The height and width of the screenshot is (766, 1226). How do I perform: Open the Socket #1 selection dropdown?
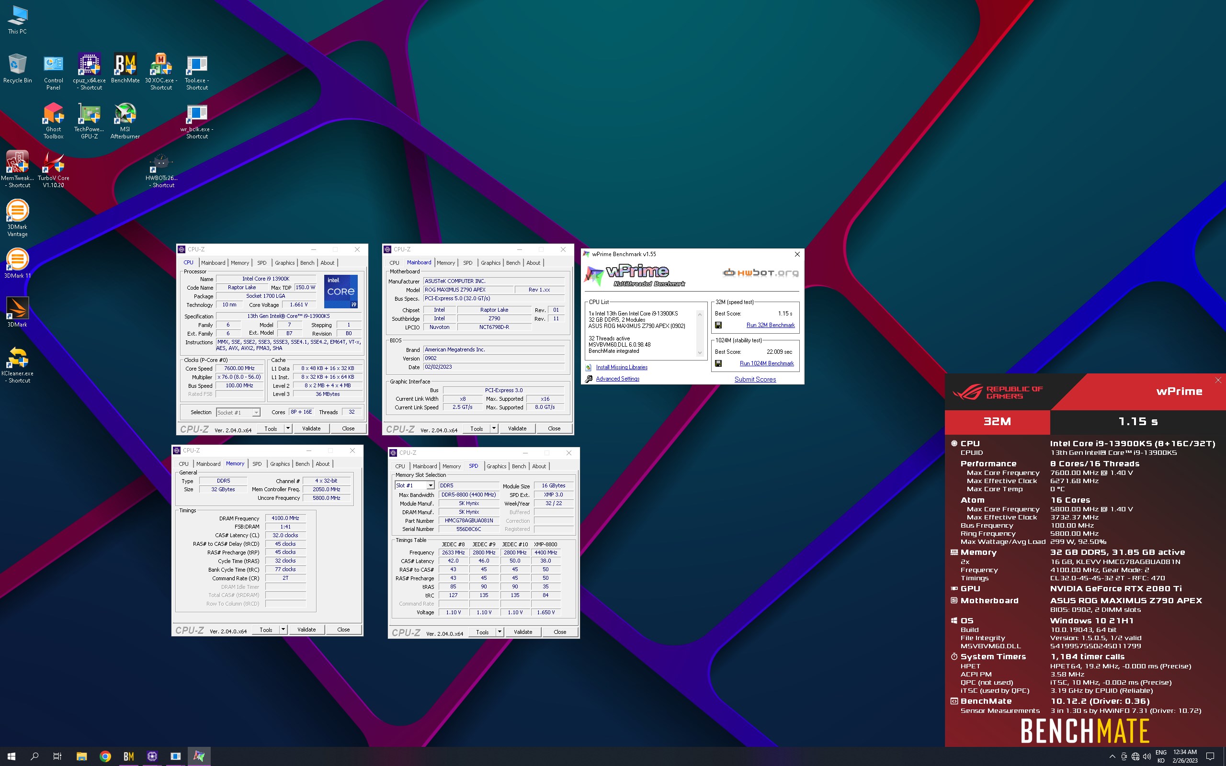click(238, 412)
